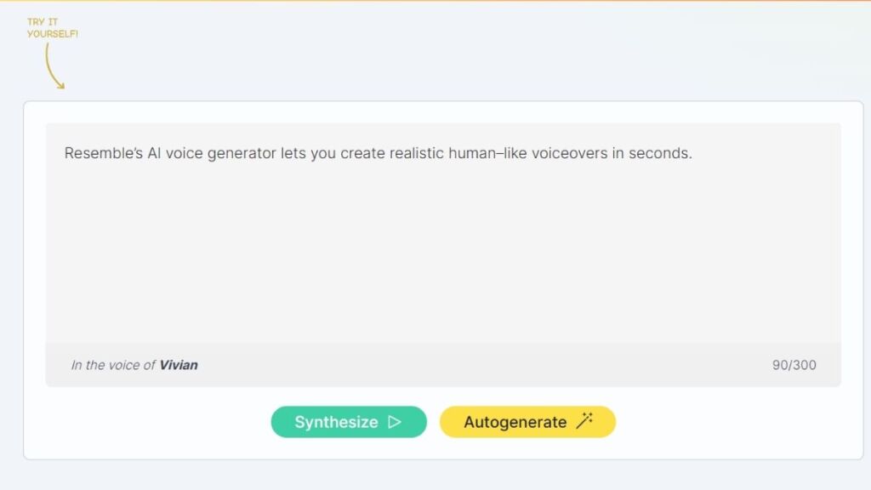Viewport: 871px width, 490px height.
Task: Place cursor after the word "seconds."
Action: tap(693, 154)
